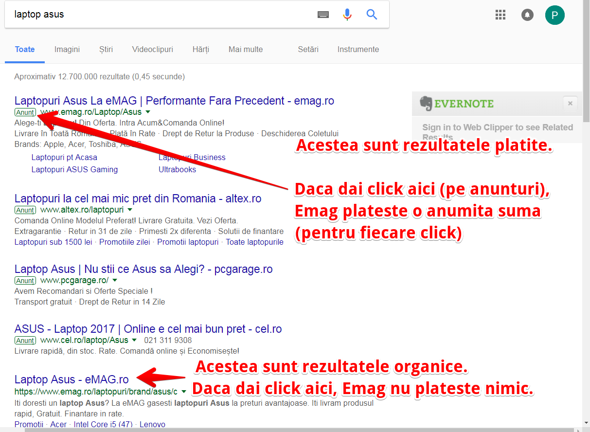The width and height of the screenshot is (590, 432).
Task: Open the 'Promotii' link under eMAG organic result
Action: click(29, 425)
